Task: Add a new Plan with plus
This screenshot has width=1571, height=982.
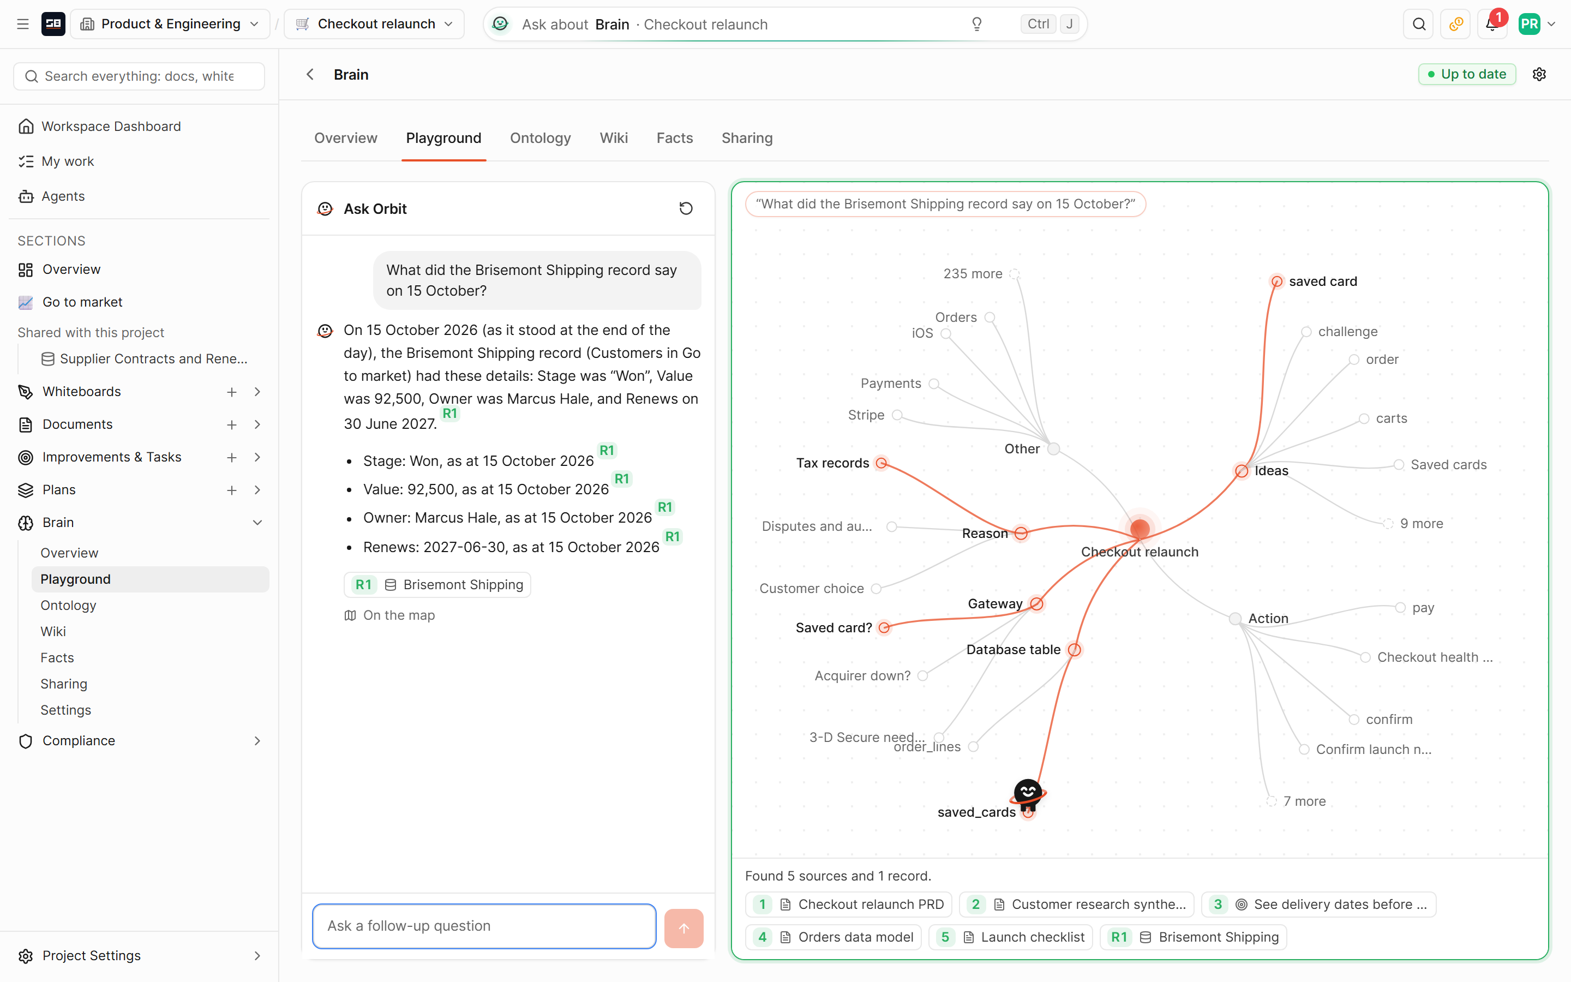Action: pos(232,490)
